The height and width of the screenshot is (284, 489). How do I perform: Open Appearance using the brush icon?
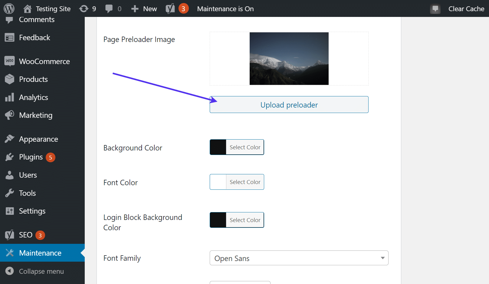pos(9,139)
